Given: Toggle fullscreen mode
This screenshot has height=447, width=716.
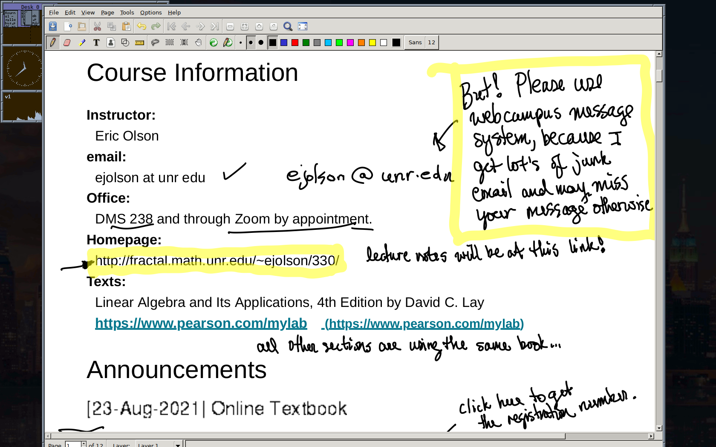Looking at the screenshot, I should [303, 26].
